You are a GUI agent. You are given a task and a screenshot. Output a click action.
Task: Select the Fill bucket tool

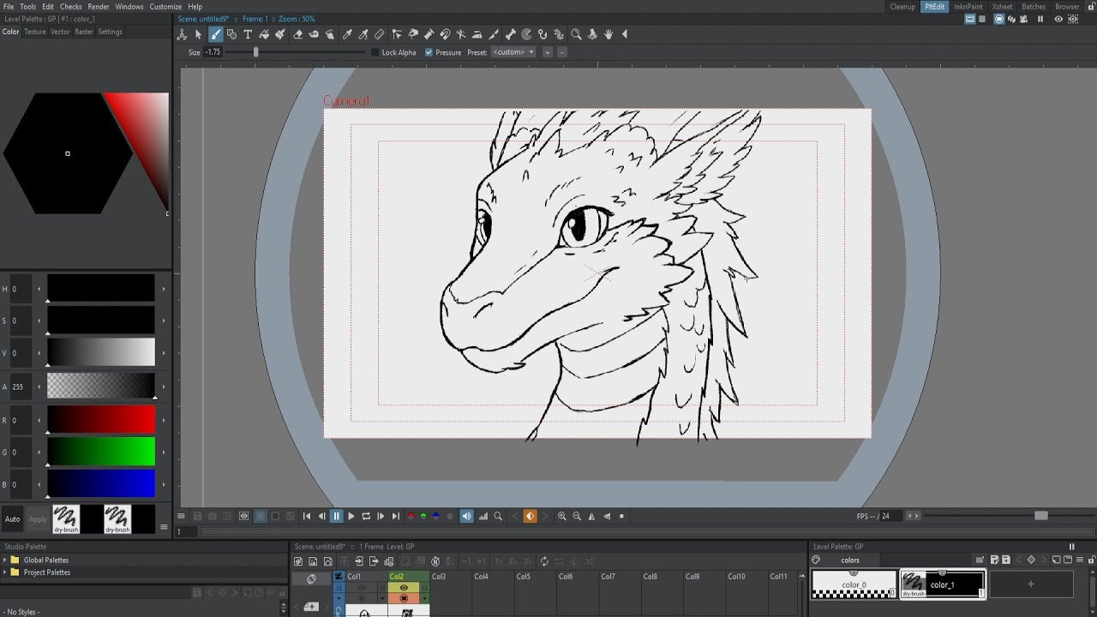coord(264,34)
